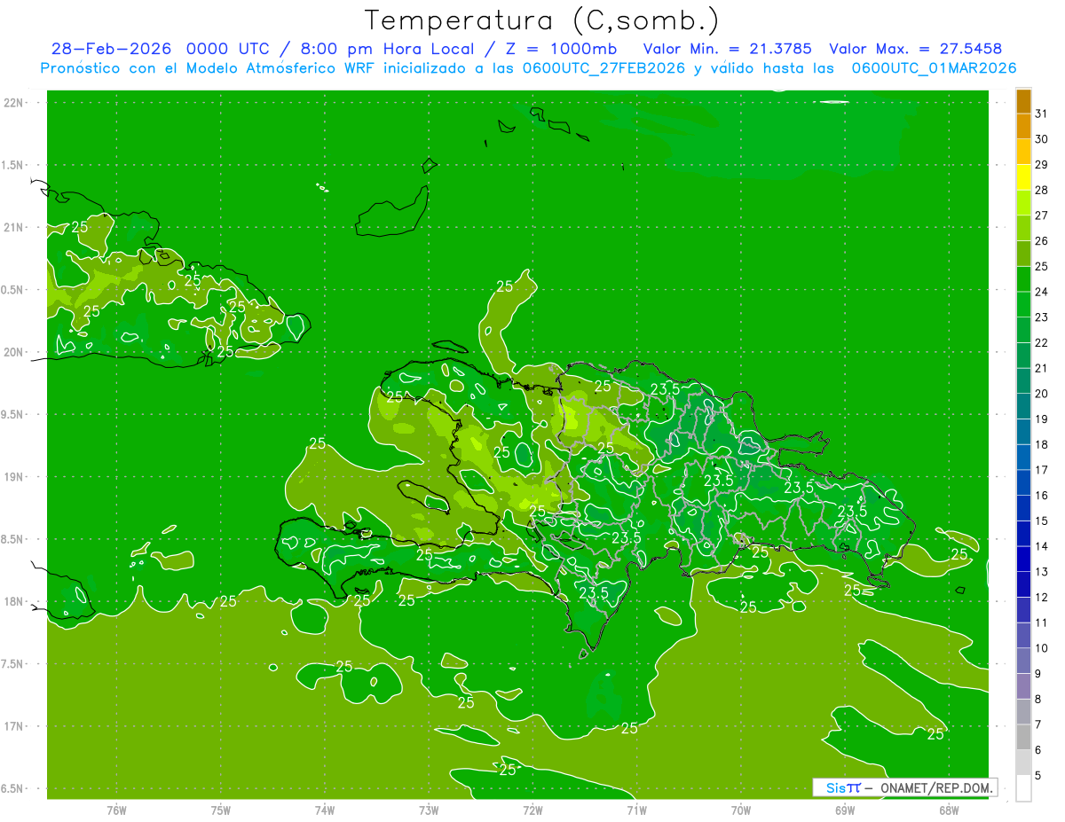
Task: Click the deep blue colorbar swatch between 13 and 14
Action: pyautogui.click(x=1023, y=559)
